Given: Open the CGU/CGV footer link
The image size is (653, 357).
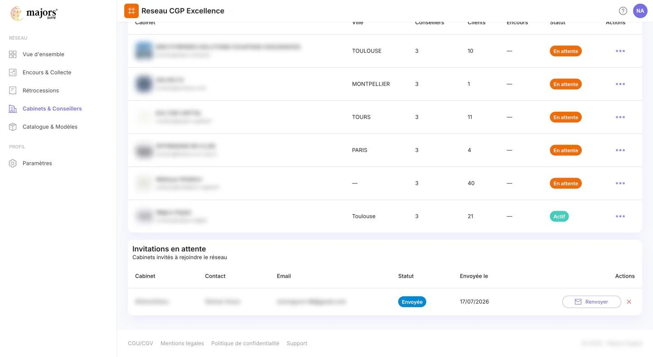Looking at the screenshot, I should [141, 343].
